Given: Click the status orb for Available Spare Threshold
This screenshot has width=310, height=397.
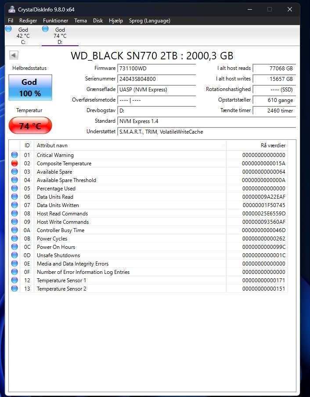Looking at the screenshot, I should 14,180.
